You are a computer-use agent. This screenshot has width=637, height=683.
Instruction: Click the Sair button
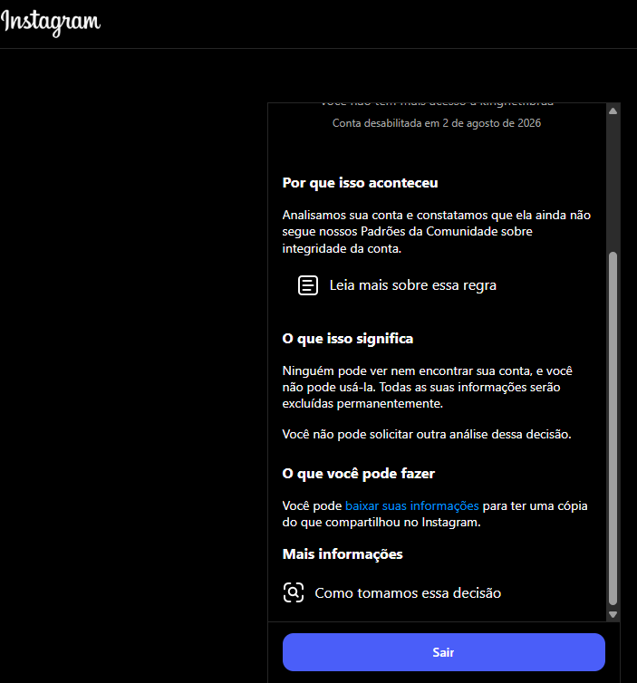tap(444, 652)
